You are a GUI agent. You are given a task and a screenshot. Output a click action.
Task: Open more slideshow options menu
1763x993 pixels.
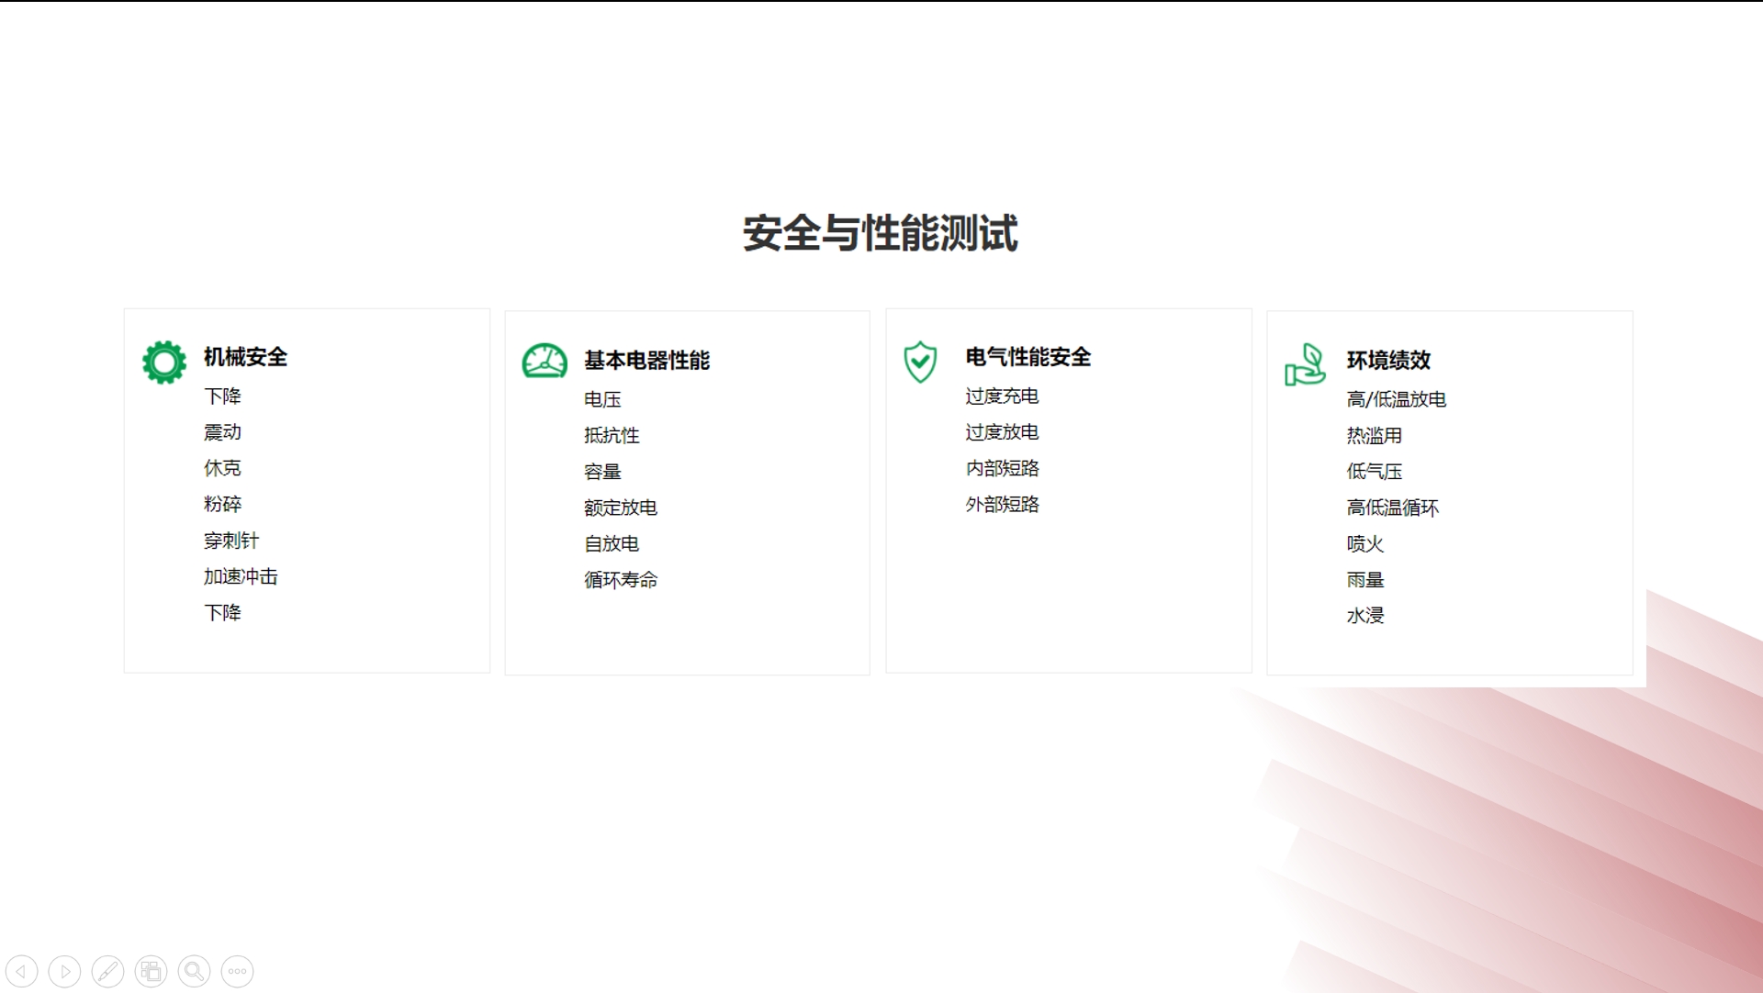click(237, 971)
